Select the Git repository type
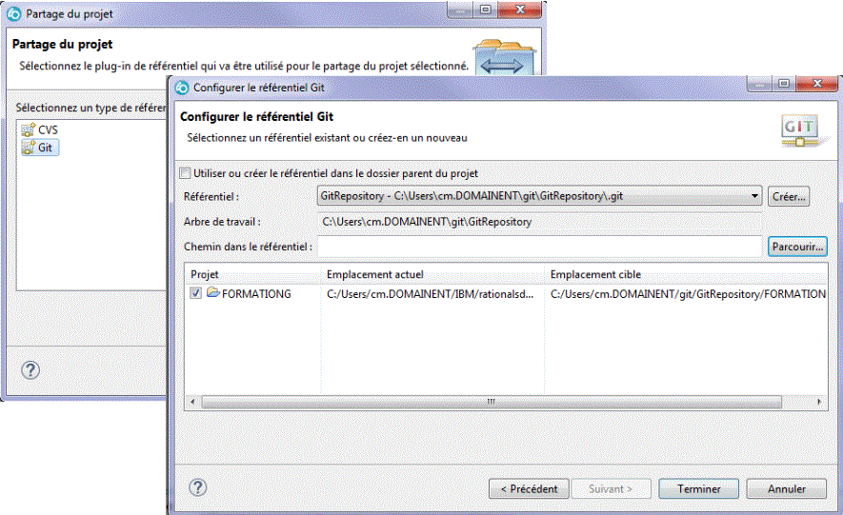Screen dimensions: 843x515 pos(40,148)
